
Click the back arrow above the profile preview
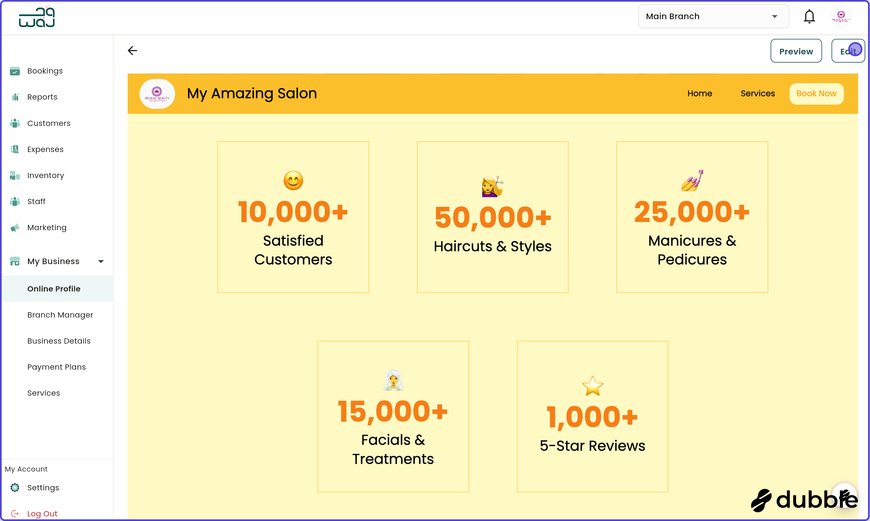coord(132,50)
